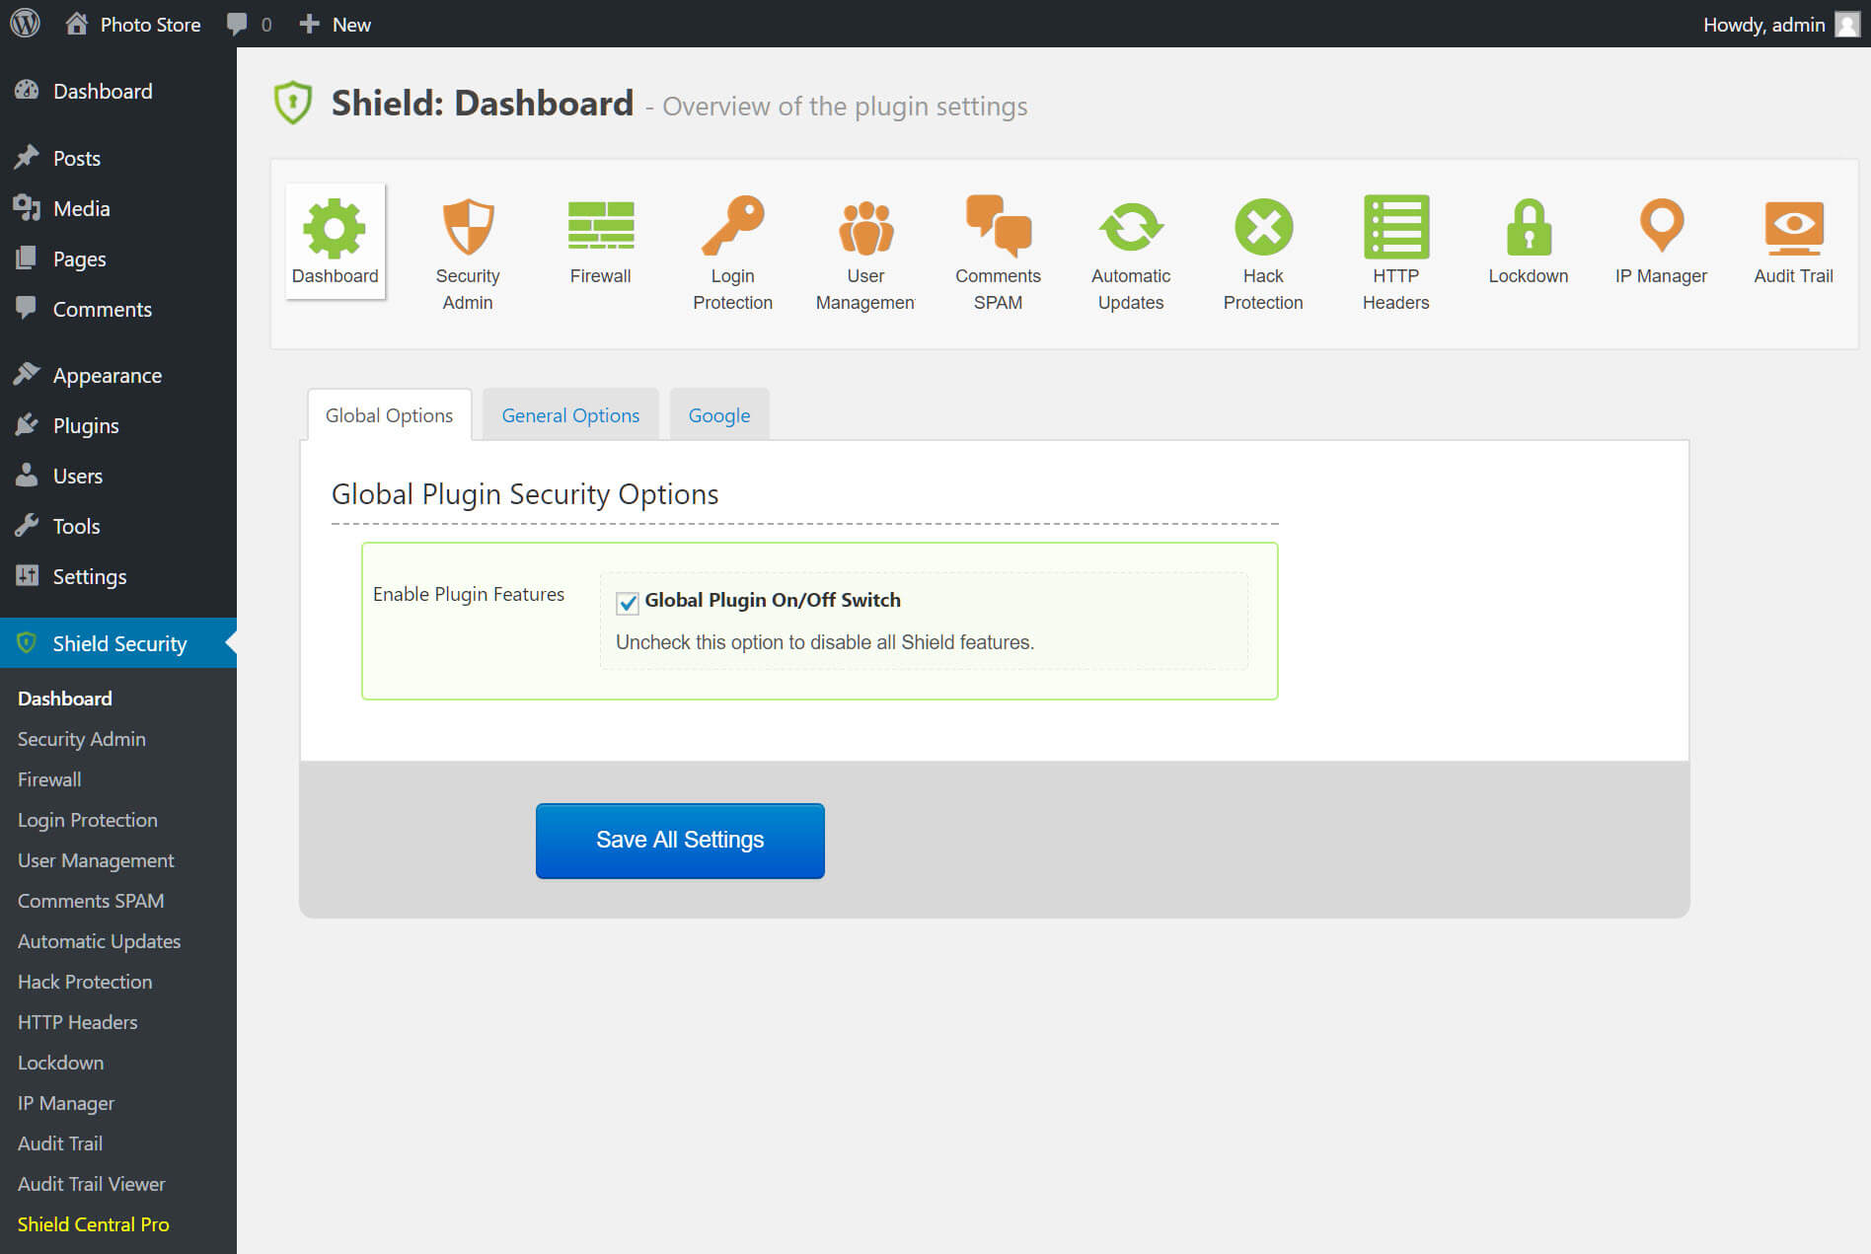1871x1254 pixels.
Task: Click Dashboard under Shield Security submenu
Action: (x=65, y=699)
